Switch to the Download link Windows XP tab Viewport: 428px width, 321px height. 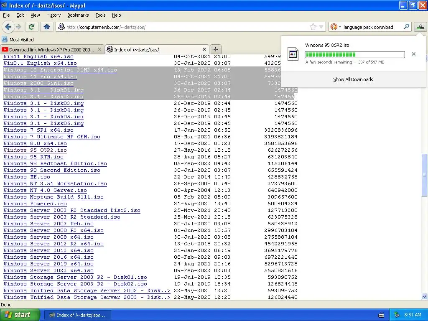[x=52, y=49]
